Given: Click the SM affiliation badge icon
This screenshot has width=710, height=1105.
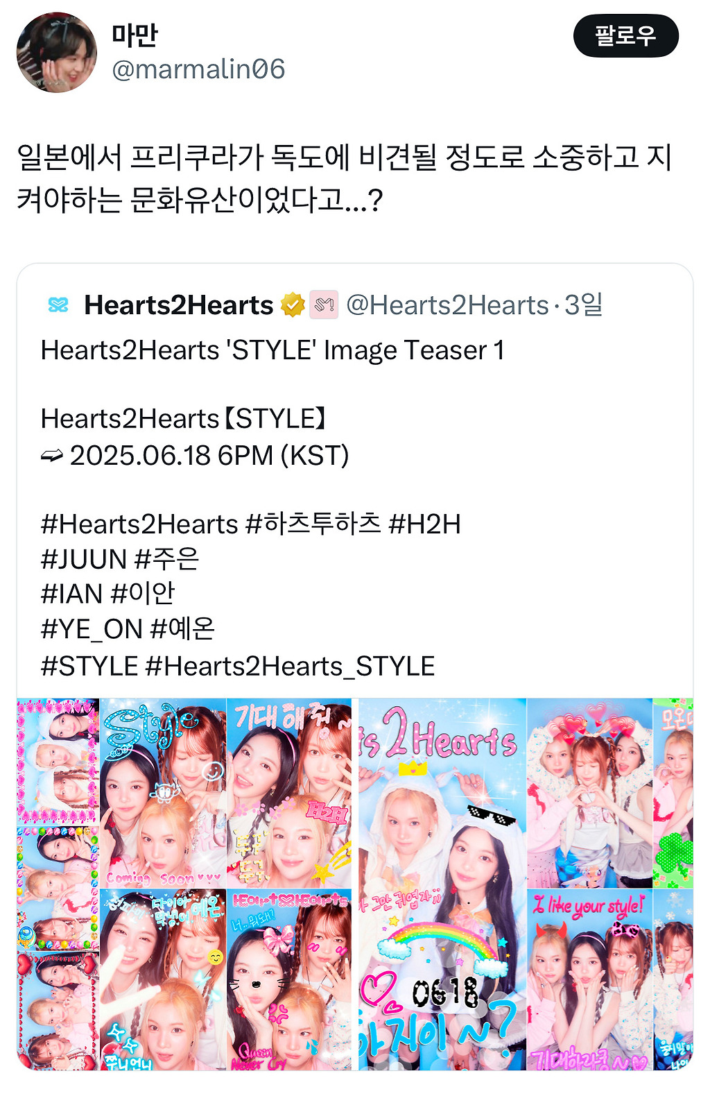Looking at the screenshot, I should pos(324,305).
